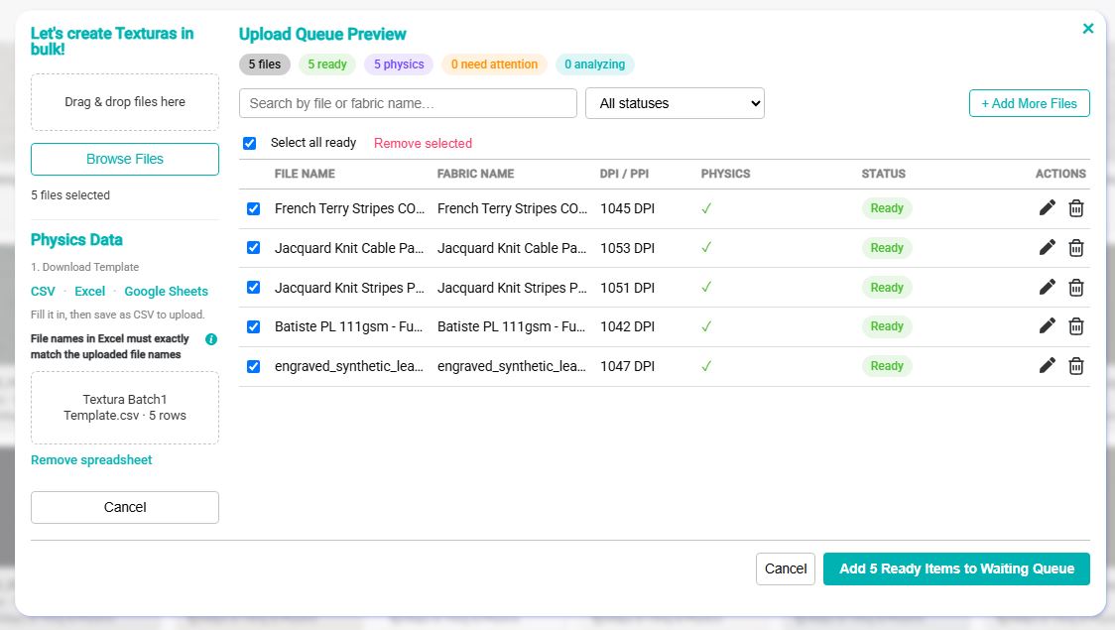Screen dimensions: 1115x630
Task: Edit the Jacquard Knit Cable row
Action: point(1047,247)
